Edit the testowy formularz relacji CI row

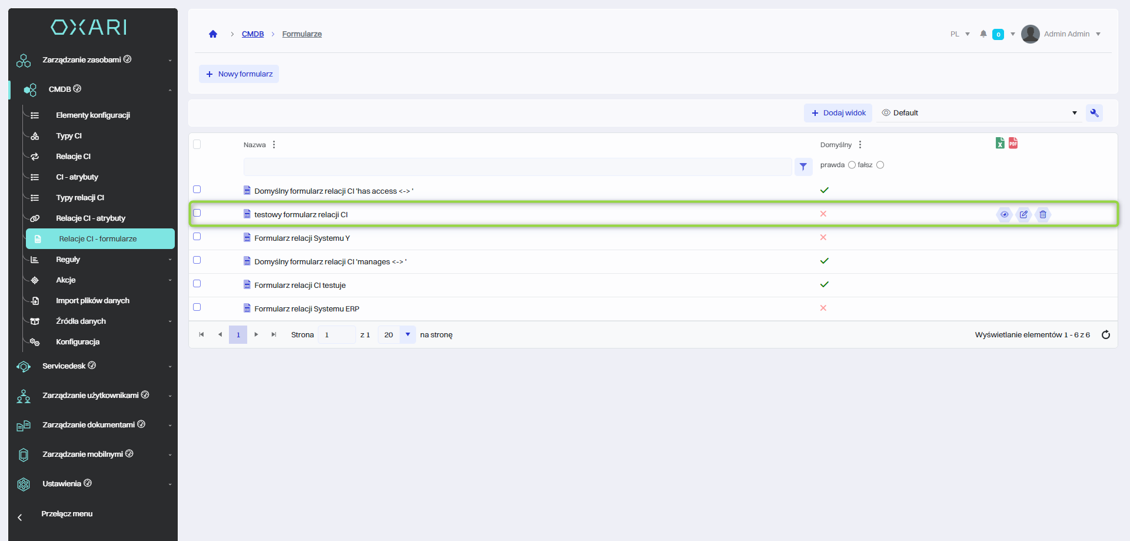coord(1023,215)
